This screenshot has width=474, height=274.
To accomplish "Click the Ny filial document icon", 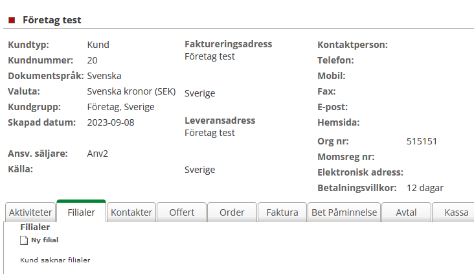I will [24, 240].
